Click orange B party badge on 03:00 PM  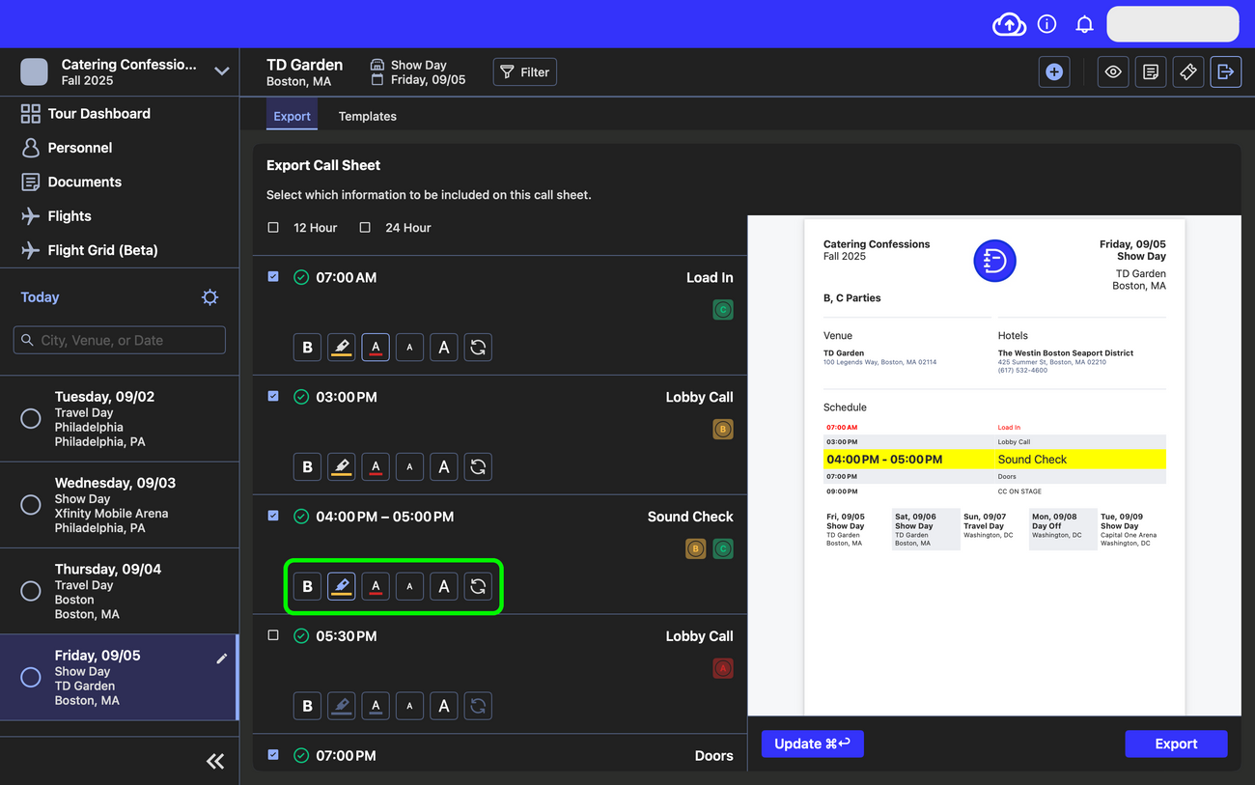click(723, 430)
